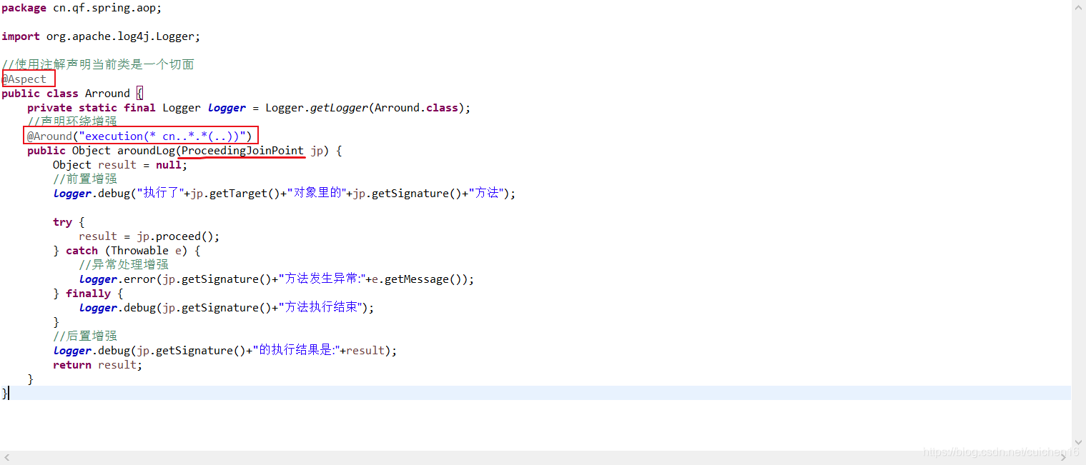This screenshot has width=1086, height=465.
Task: Click the comment '//后置增强'
Action: [85, 336]
